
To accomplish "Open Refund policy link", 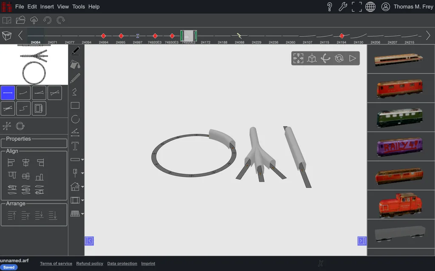I will 90,263.
